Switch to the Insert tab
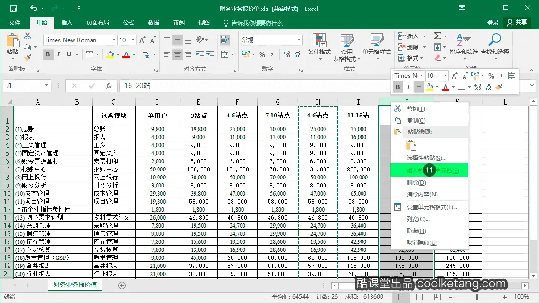 coord(67,23)
